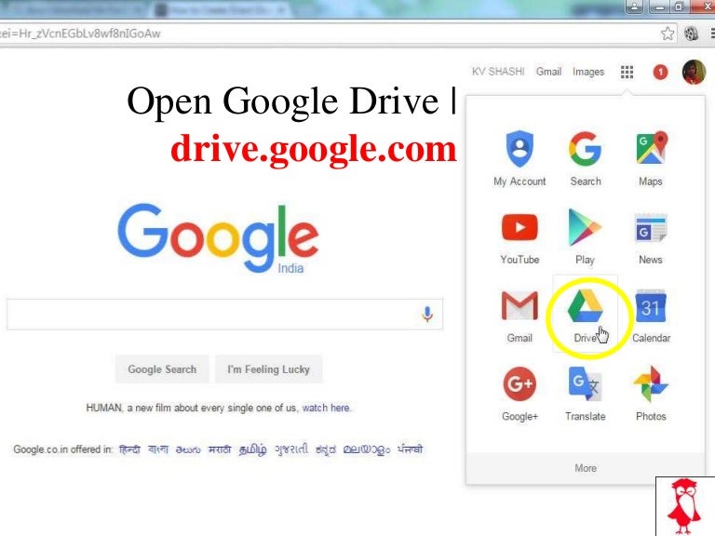This screenshot has height=536, width=715.
Task: Open Photos from the apps grid
Action: point(651,392)
